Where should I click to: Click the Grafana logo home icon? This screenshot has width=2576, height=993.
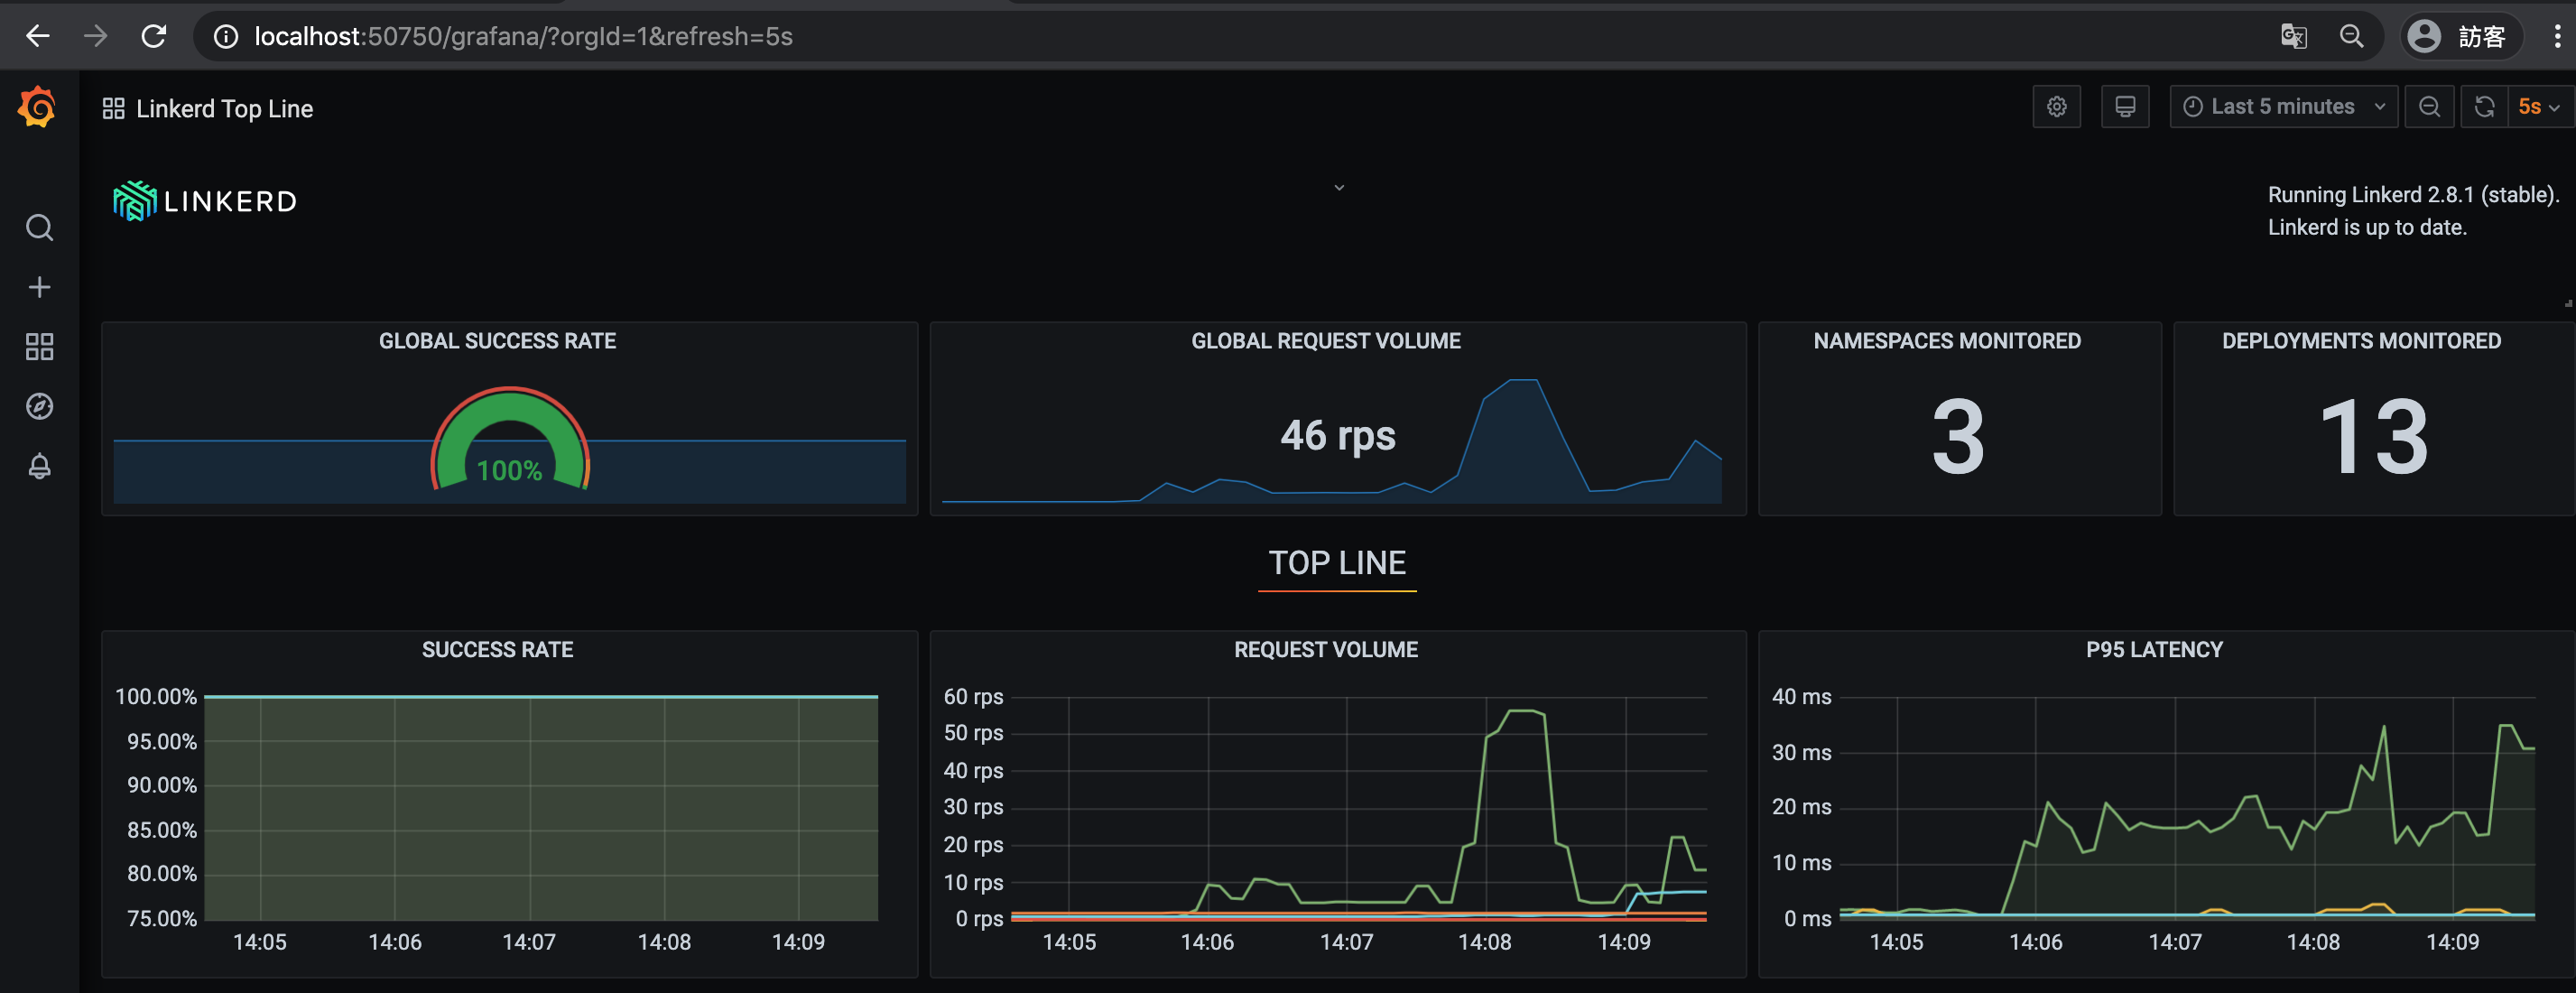pos(37,107)
